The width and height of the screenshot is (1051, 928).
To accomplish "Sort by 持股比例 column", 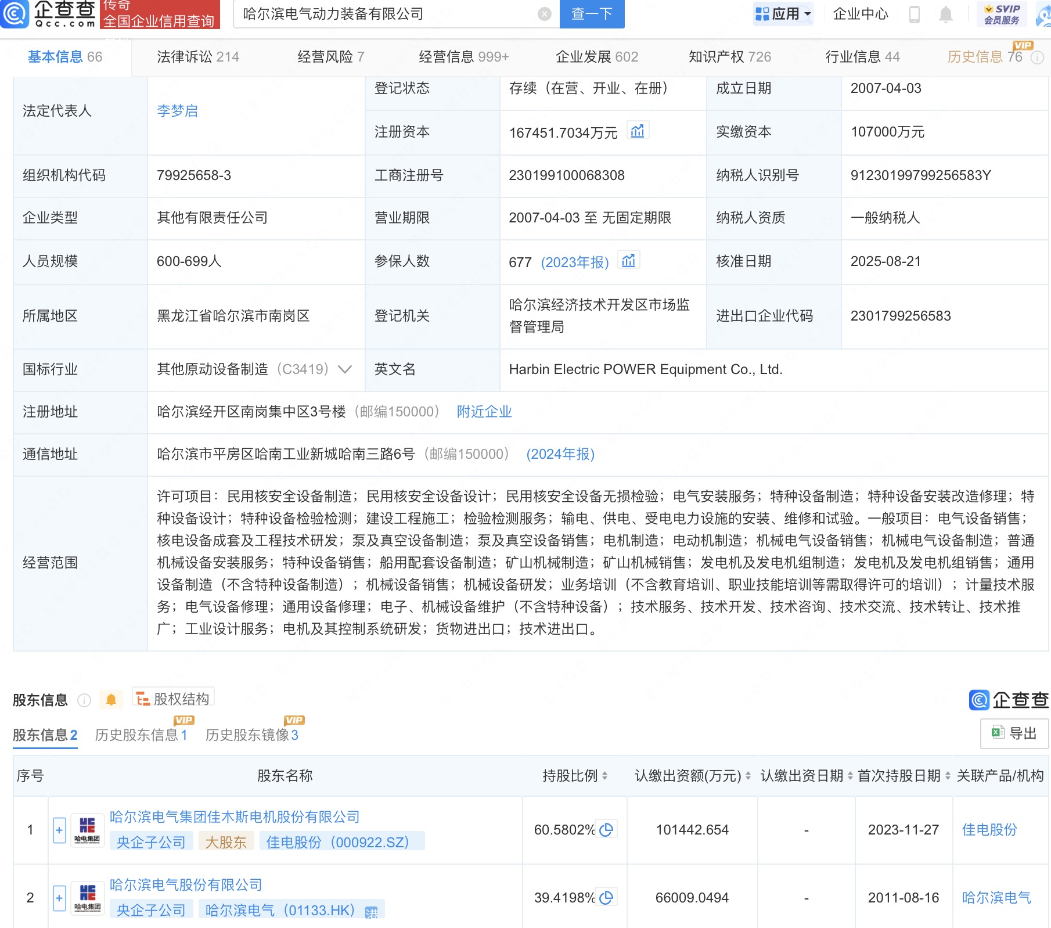I will pos(604,776).
